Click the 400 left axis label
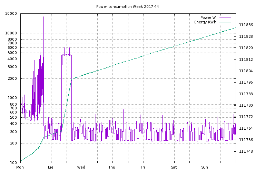The height and width of the screenshot is (172, 265). (13, 123)
